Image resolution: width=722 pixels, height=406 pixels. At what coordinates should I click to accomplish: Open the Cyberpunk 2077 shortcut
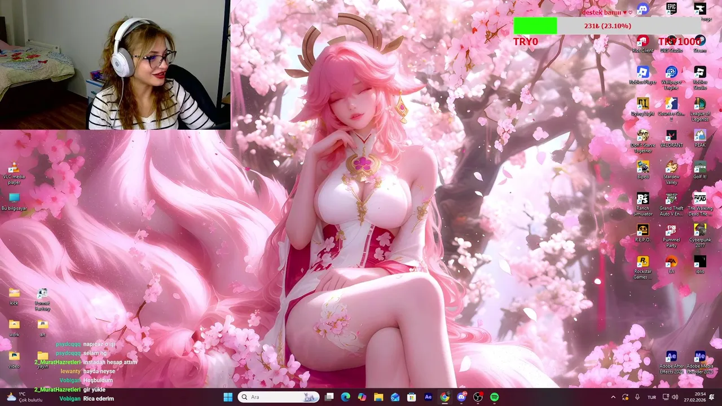pos(700,236)
